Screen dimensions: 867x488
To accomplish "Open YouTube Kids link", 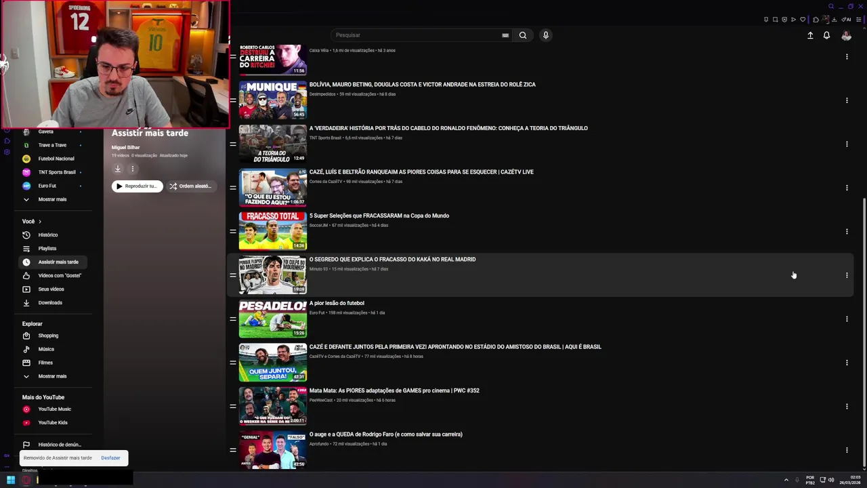I will pyautogui.click(x=53, y=423).
